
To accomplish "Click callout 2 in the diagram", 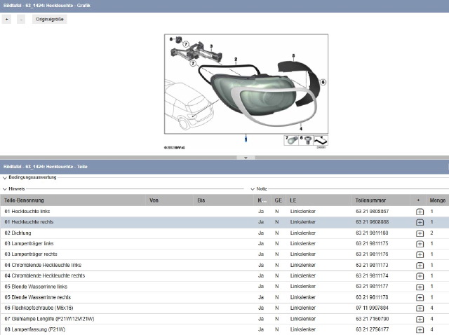I will (236, 60).
